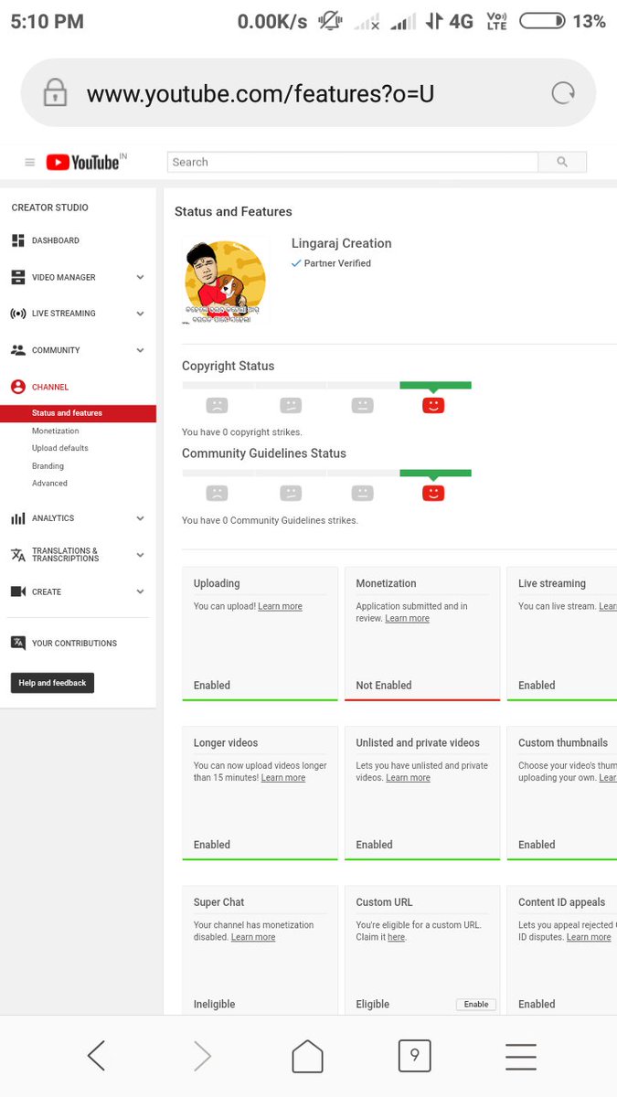Open Upload defaults in sidebar

pos(59,448)
